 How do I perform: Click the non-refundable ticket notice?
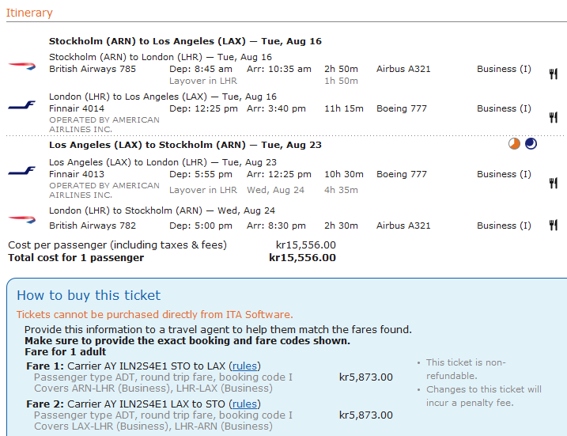(466, 369)
